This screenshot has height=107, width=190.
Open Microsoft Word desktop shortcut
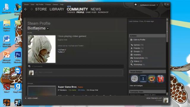pos(7,41)
